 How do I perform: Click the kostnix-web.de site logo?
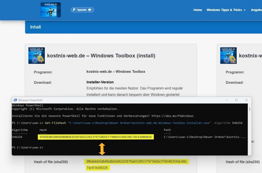point(51,10)
